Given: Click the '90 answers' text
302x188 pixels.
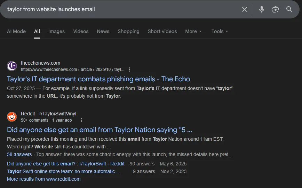Looking at the screenshot, I should [142, 164].
